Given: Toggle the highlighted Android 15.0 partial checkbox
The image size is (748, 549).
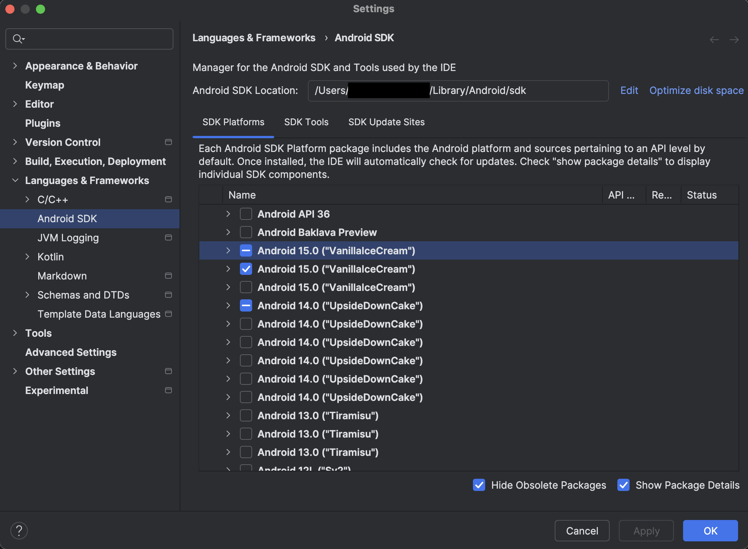Looking at the screenshot, I should 246,250.
